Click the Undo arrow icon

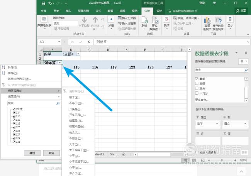pos(50,3)
